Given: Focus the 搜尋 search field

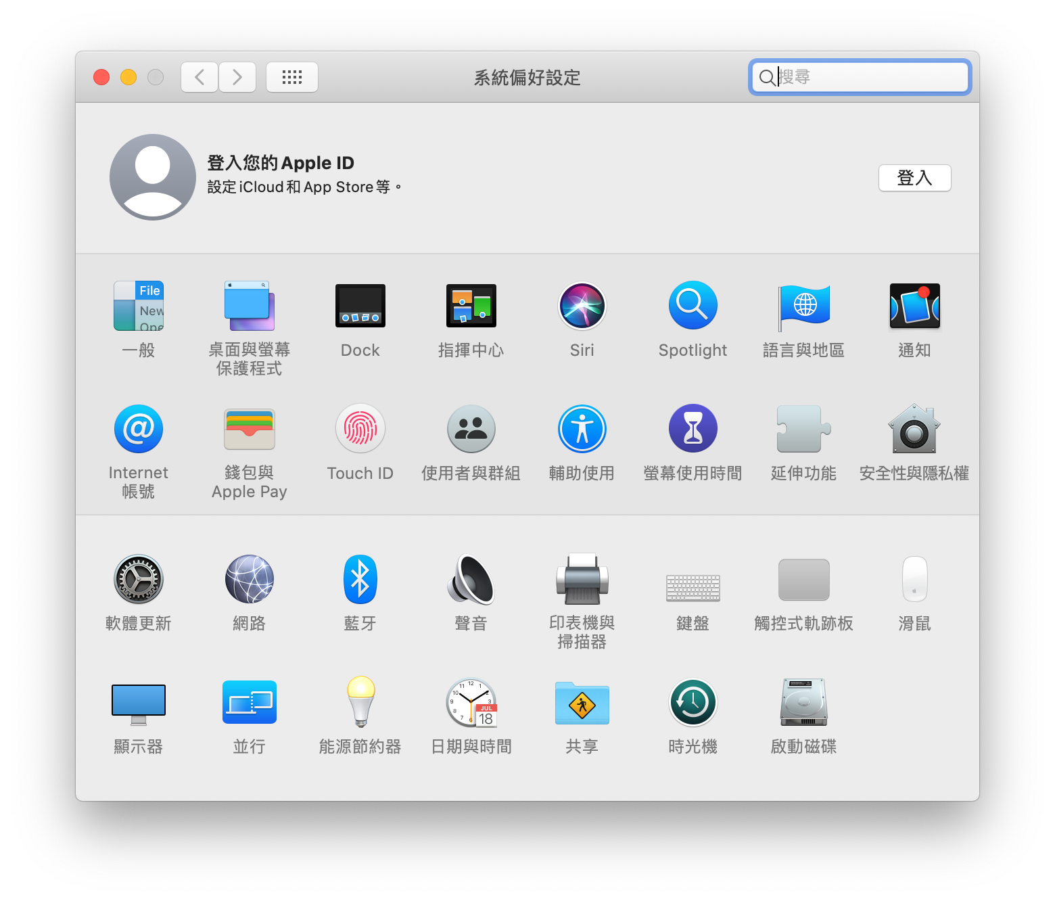Looking at the screenshot, I should 860,77.
